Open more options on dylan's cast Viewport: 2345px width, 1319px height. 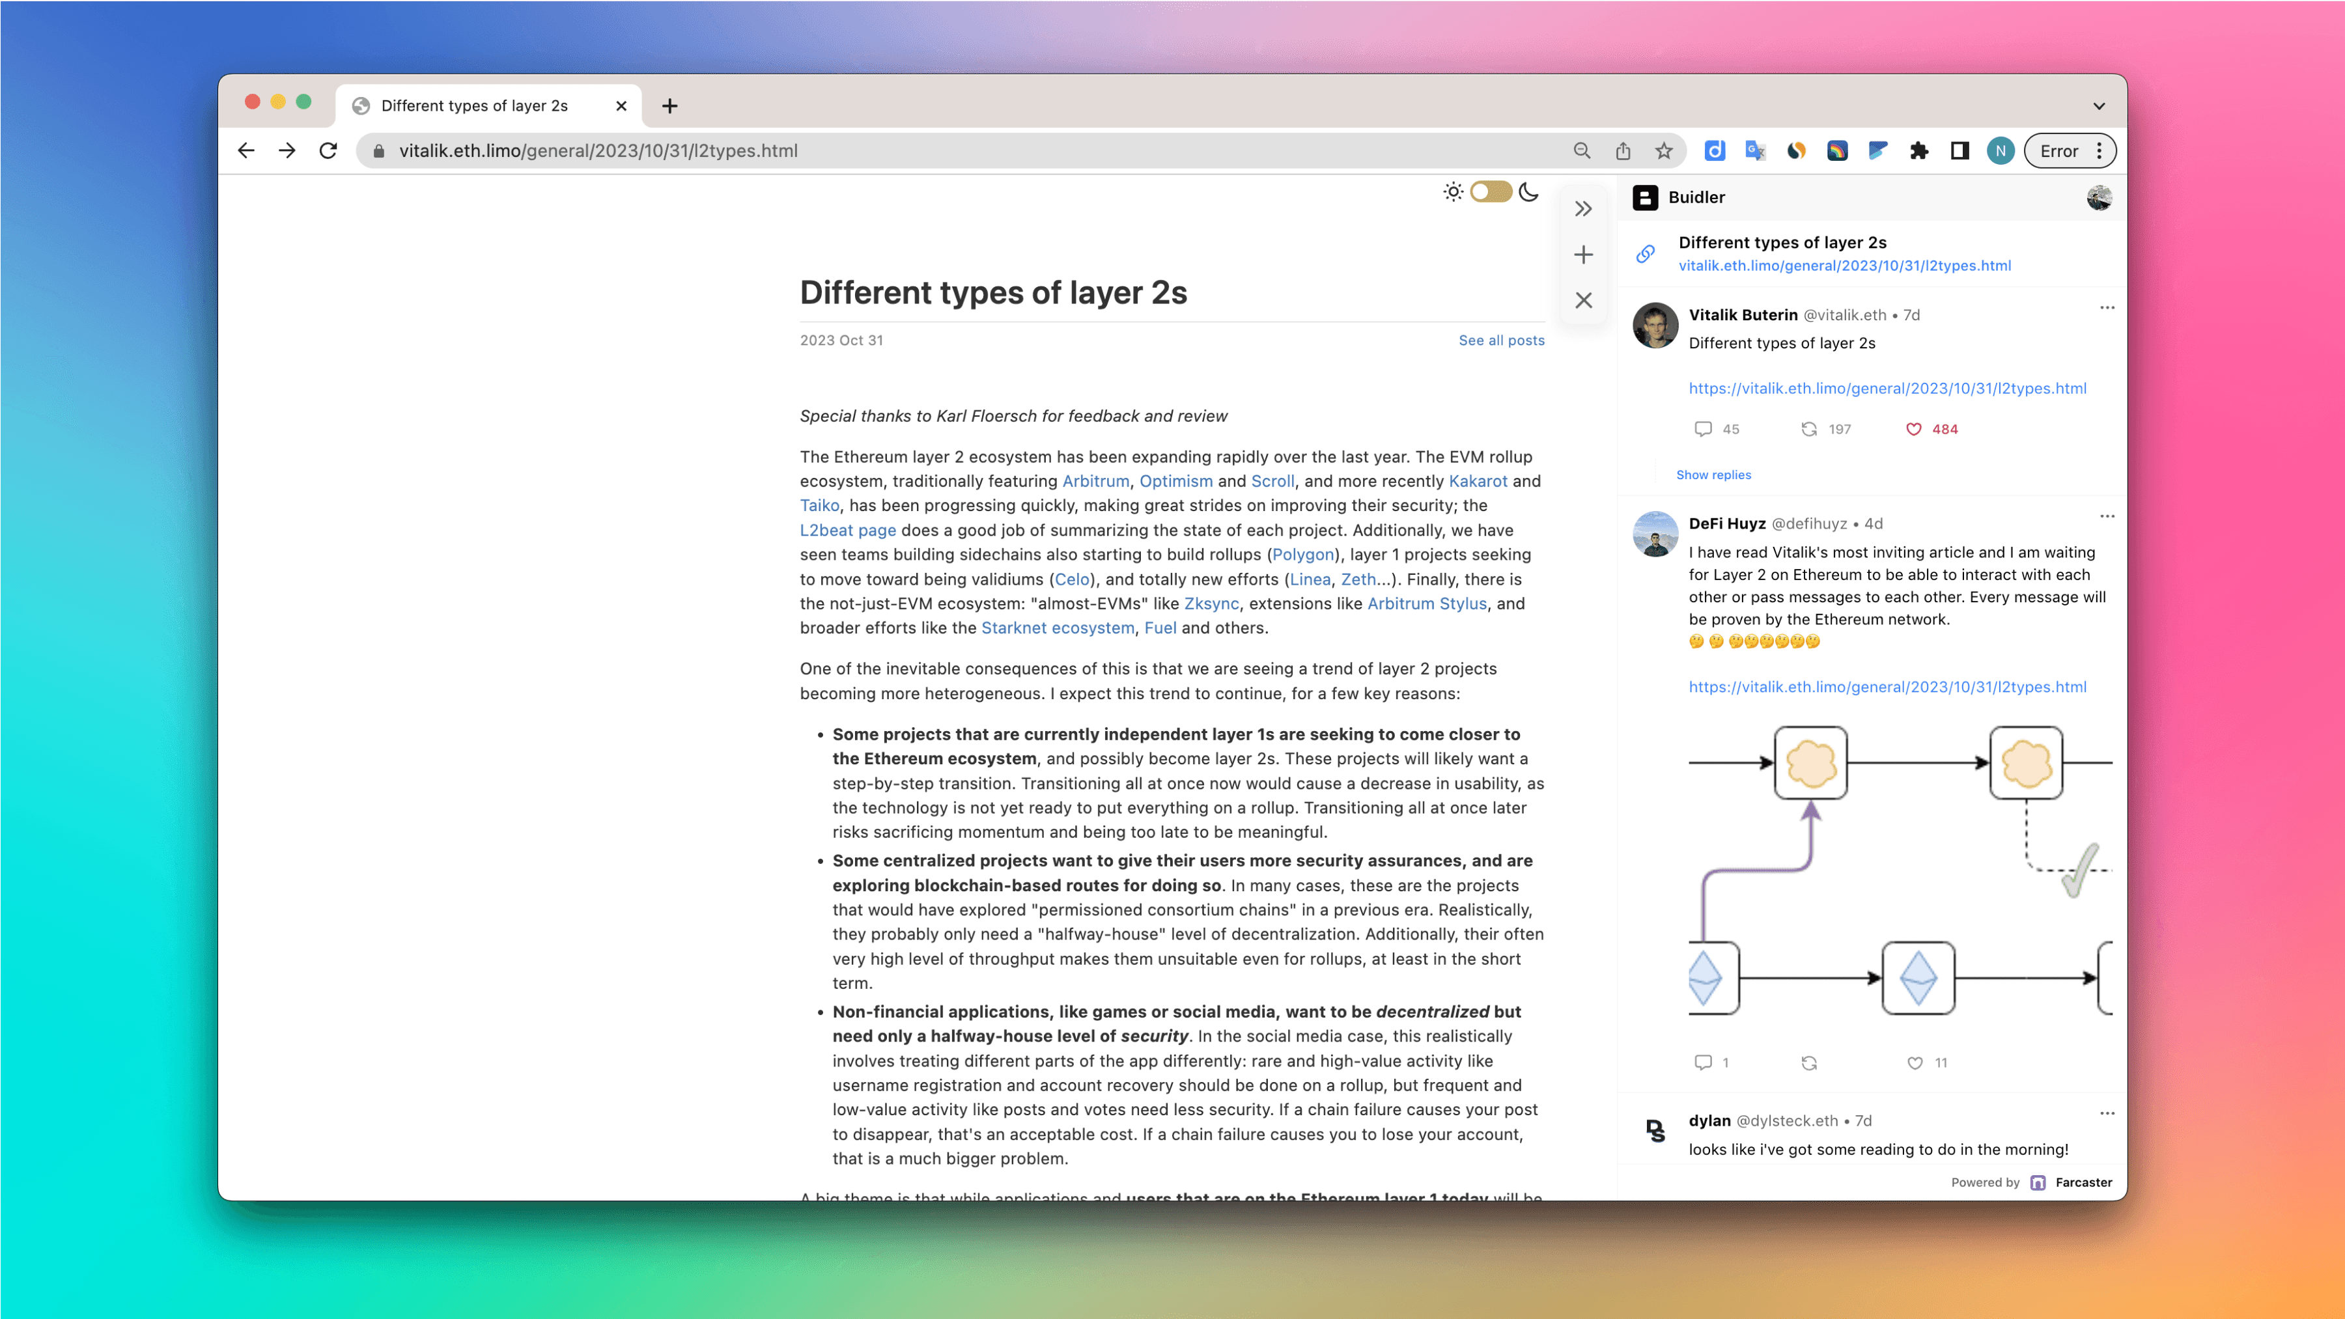[x=2107, y=1113]
